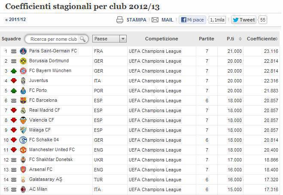Click the Competizione column header

[161, 39]
